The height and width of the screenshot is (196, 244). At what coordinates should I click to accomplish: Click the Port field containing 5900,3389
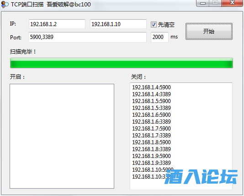(x=87, y=37)
